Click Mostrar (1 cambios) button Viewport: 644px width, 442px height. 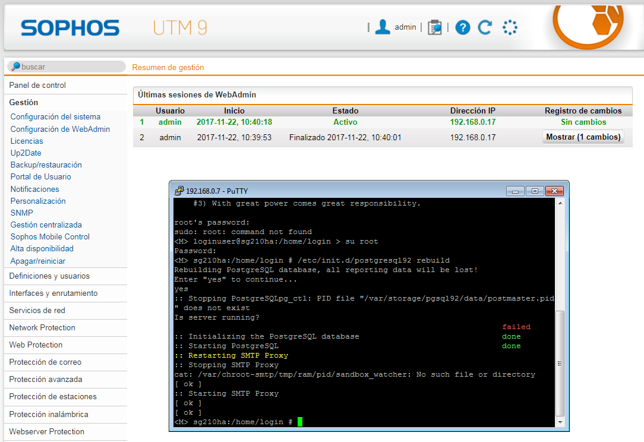pyautogui.click(x=583, y=137)
